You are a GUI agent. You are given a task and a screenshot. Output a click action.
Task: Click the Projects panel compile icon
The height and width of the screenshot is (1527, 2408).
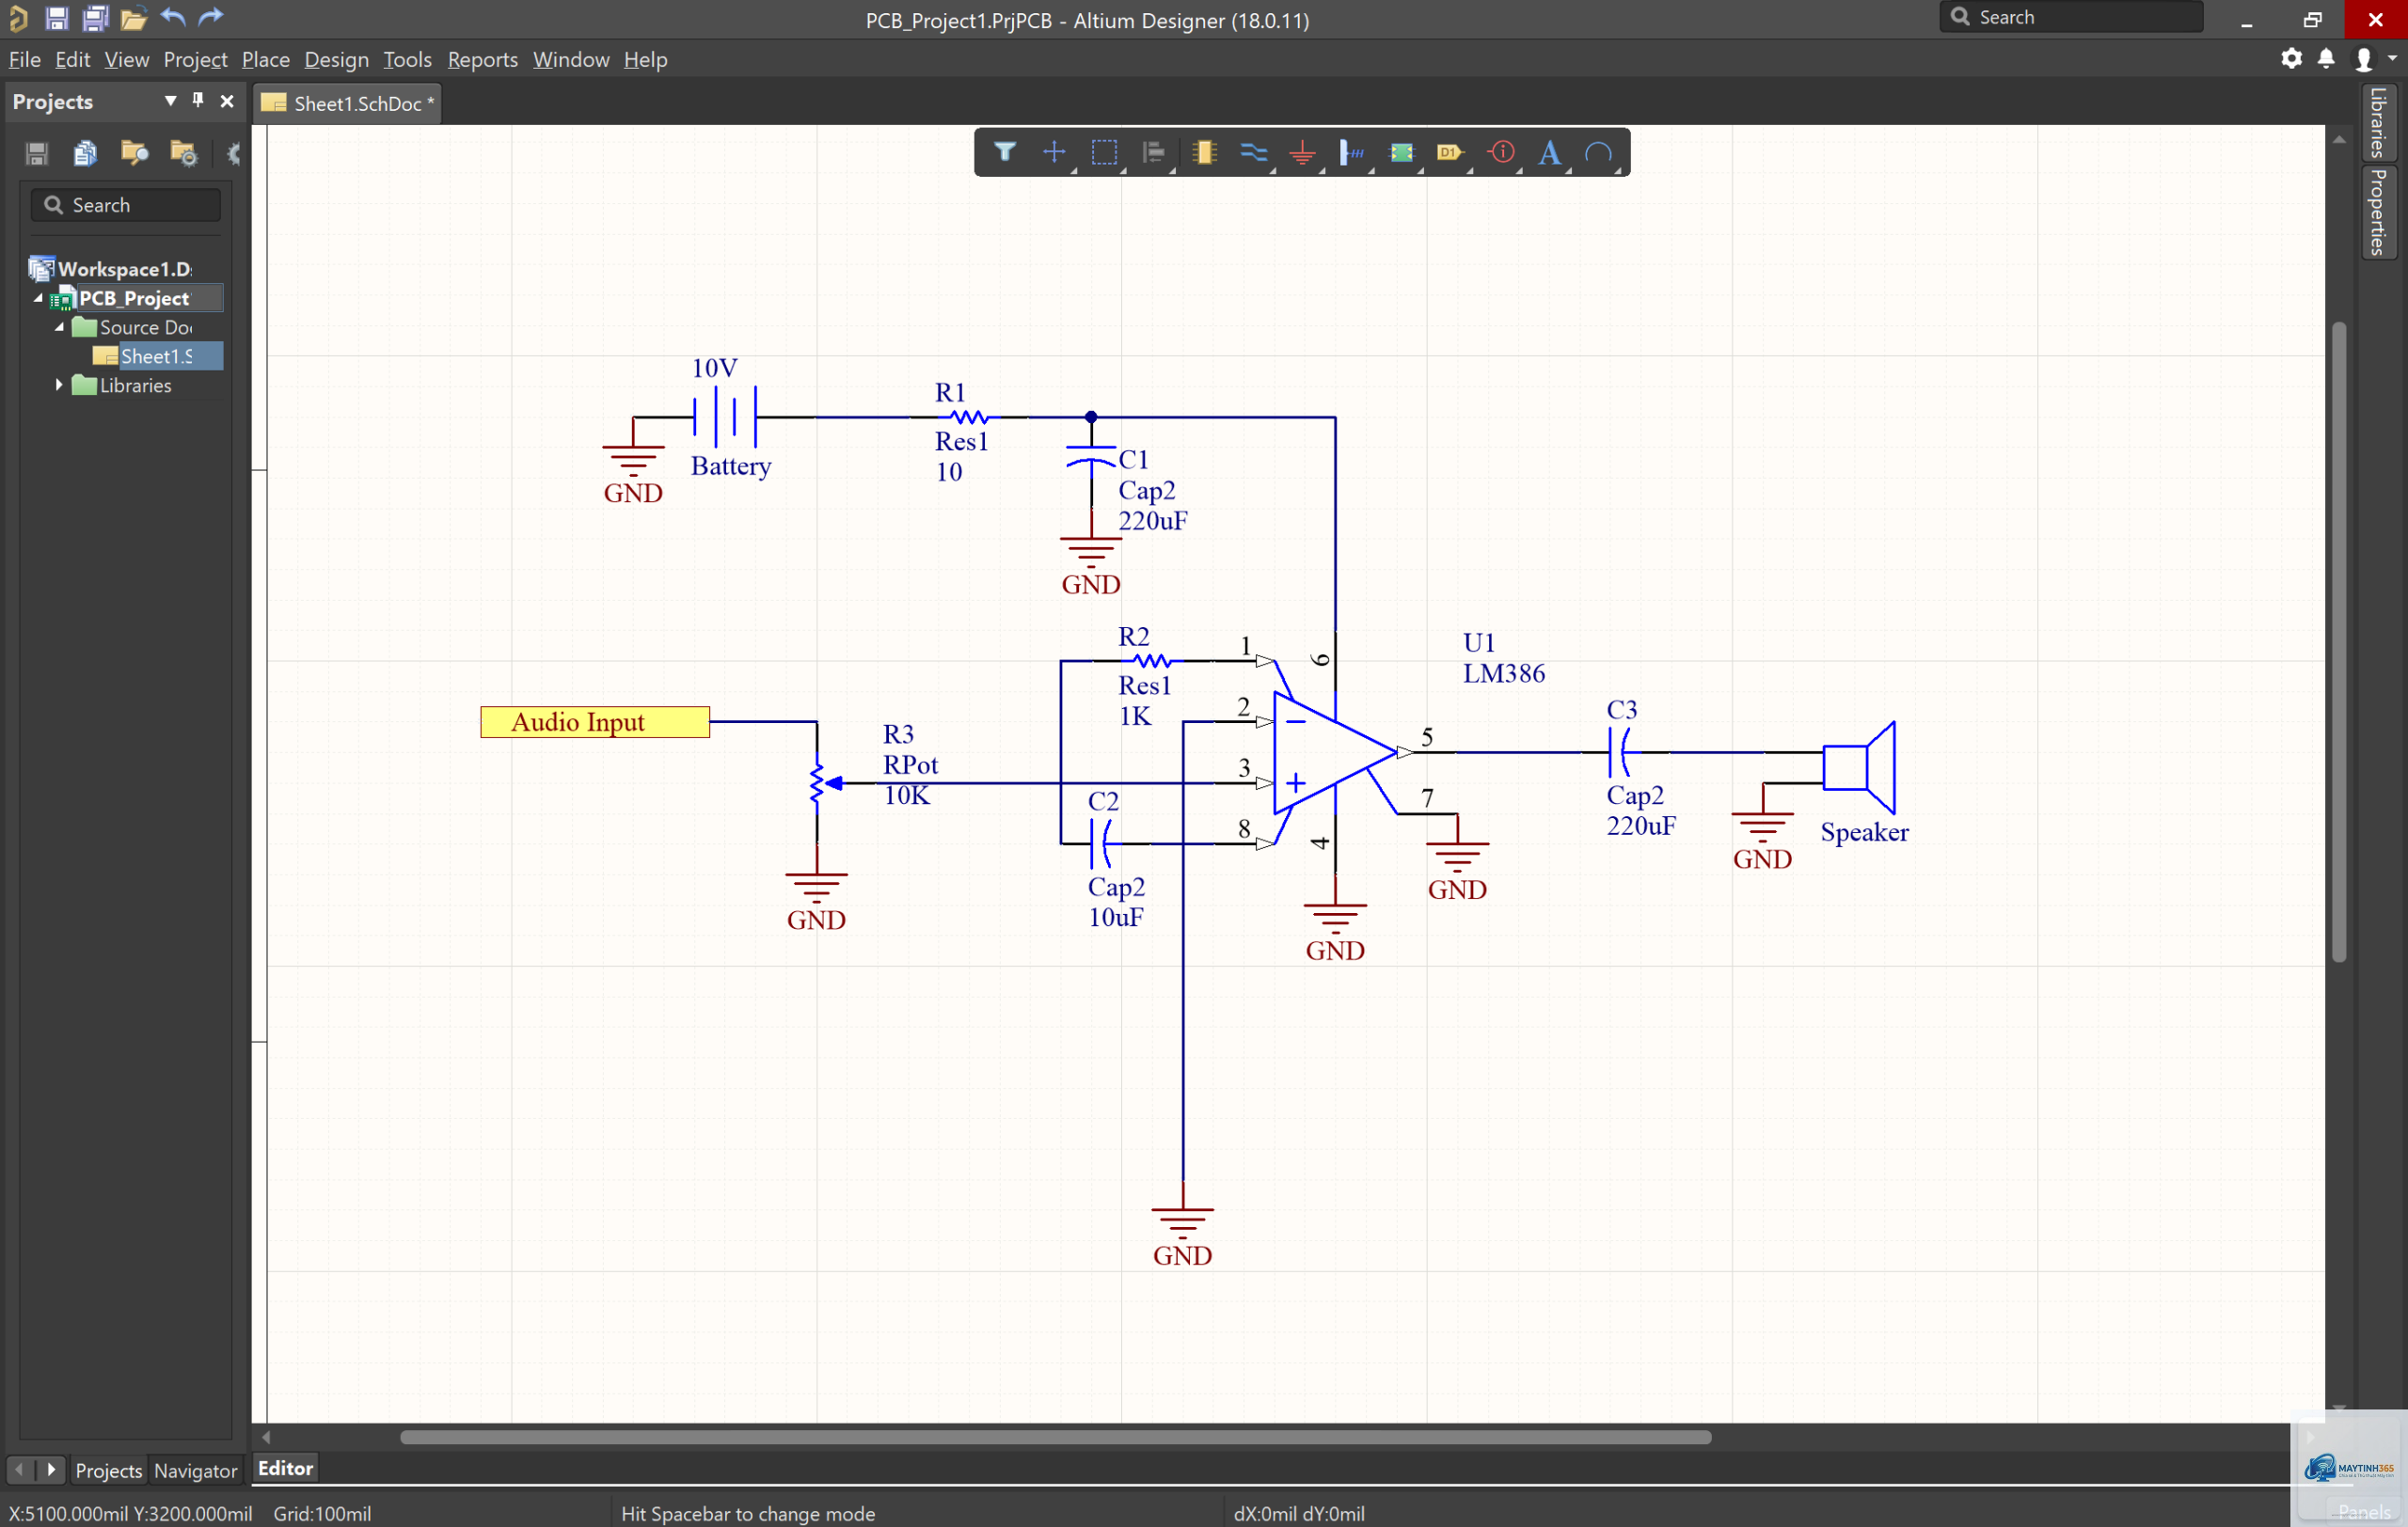pos(85,153)
